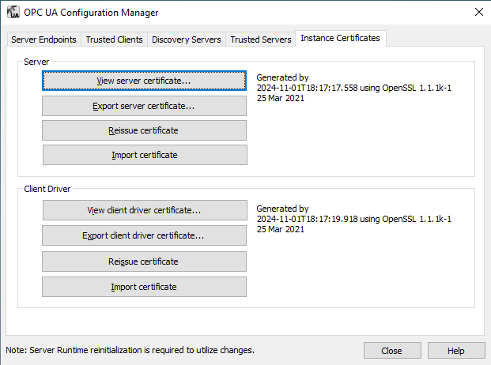Import certificate in the Client Driver group
Viewport: 491px width, 365px height.
click(144, 287)
